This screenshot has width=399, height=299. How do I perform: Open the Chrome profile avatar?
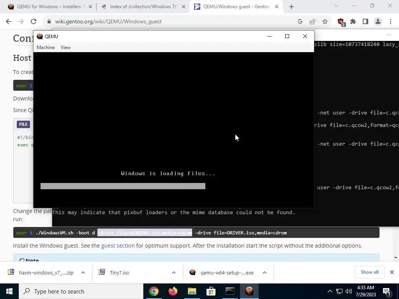378,22
